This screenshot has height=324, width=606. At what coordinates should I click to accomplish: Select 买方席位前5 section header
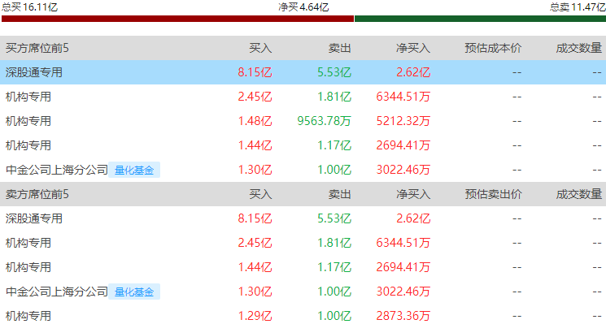click(x=37, y=48)
